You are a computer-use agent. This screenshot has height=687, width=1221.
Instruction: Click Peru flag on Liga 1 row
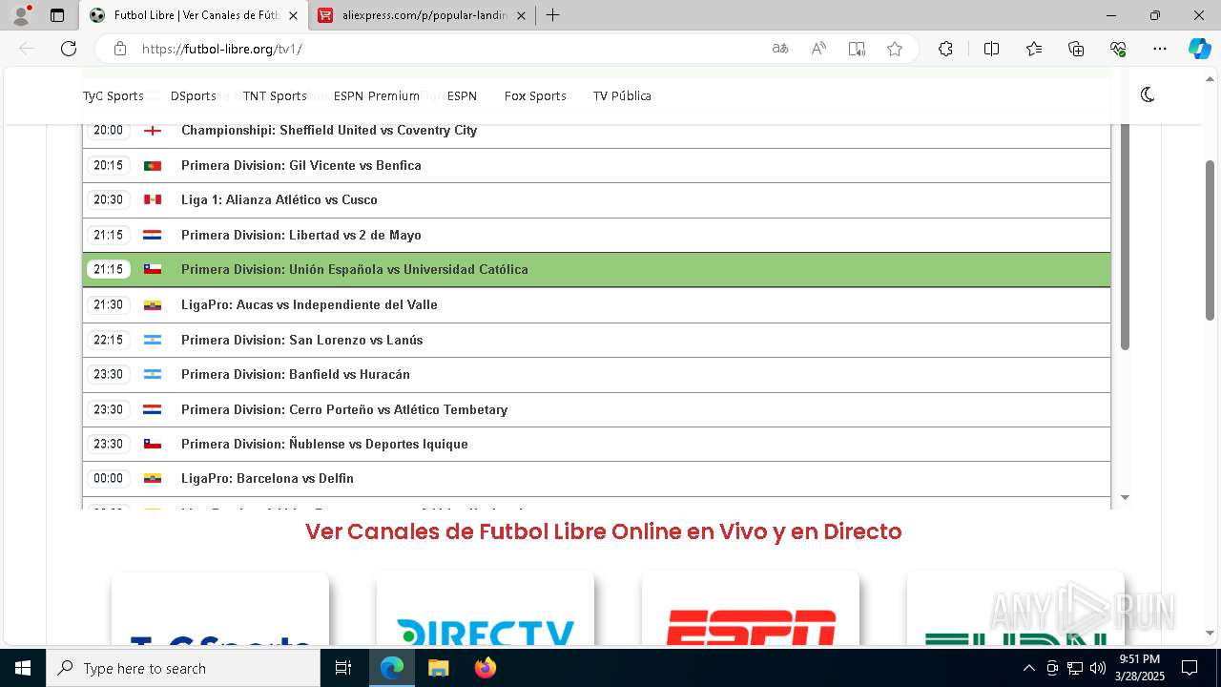click(x=153, y=199)
